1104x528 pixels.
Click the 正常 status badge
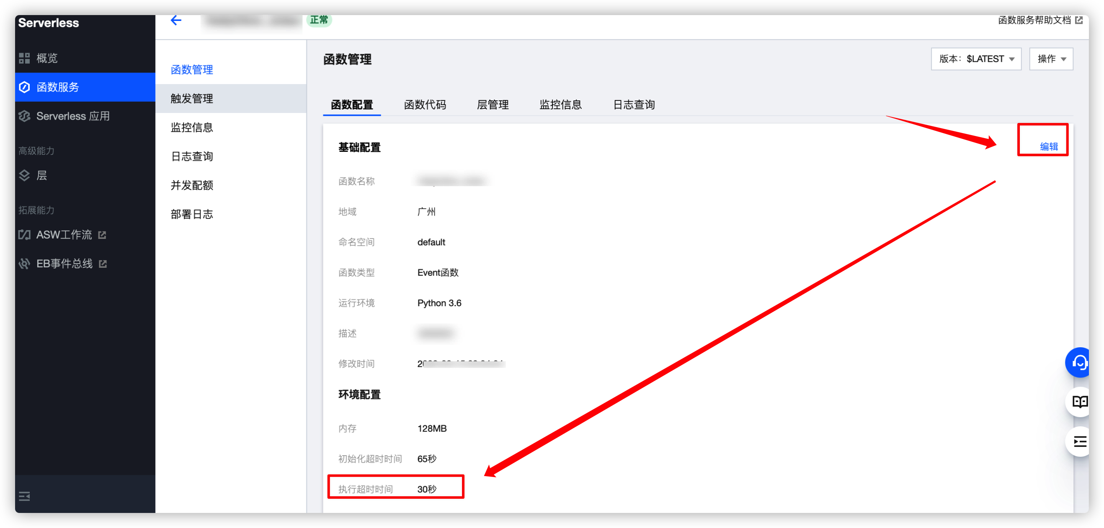click(x=320, y=20)
